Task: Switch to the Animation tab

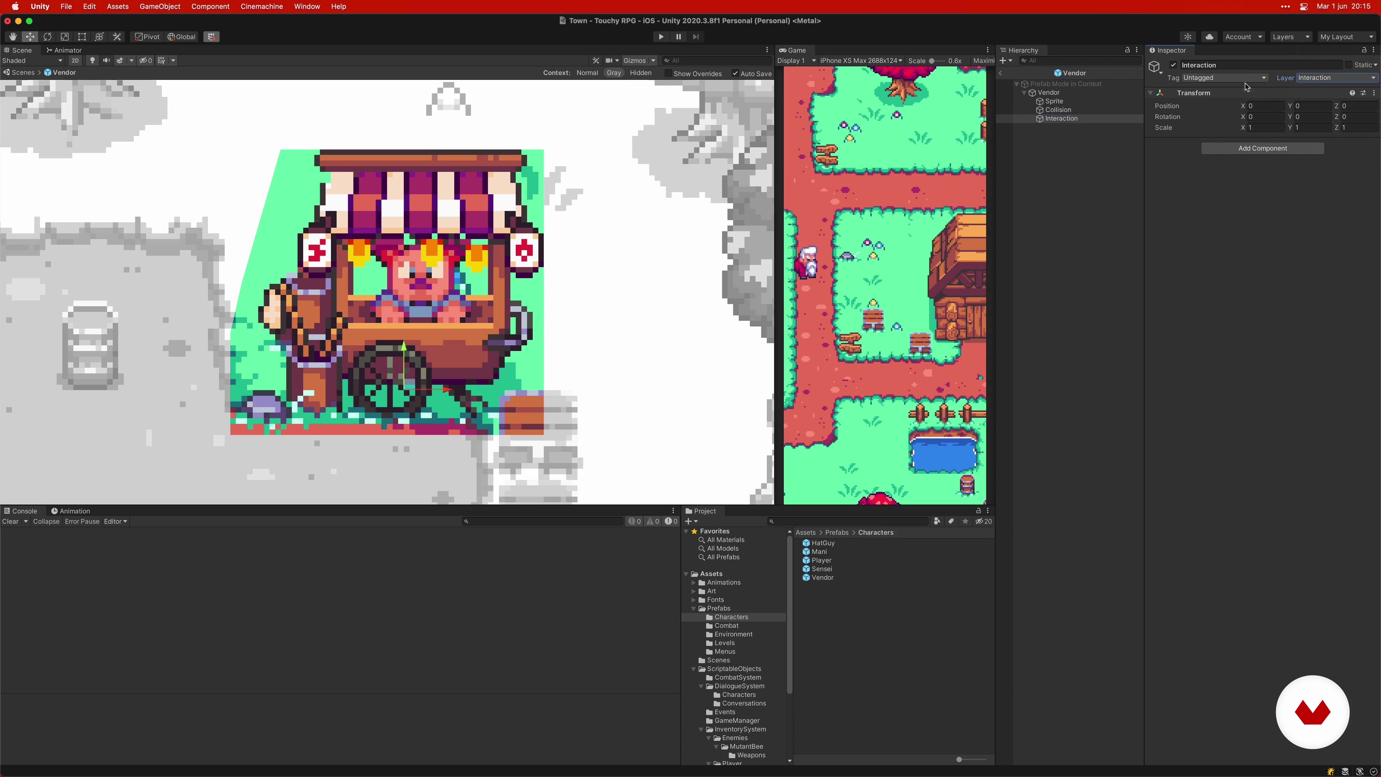Action: [x=70, y=511]
